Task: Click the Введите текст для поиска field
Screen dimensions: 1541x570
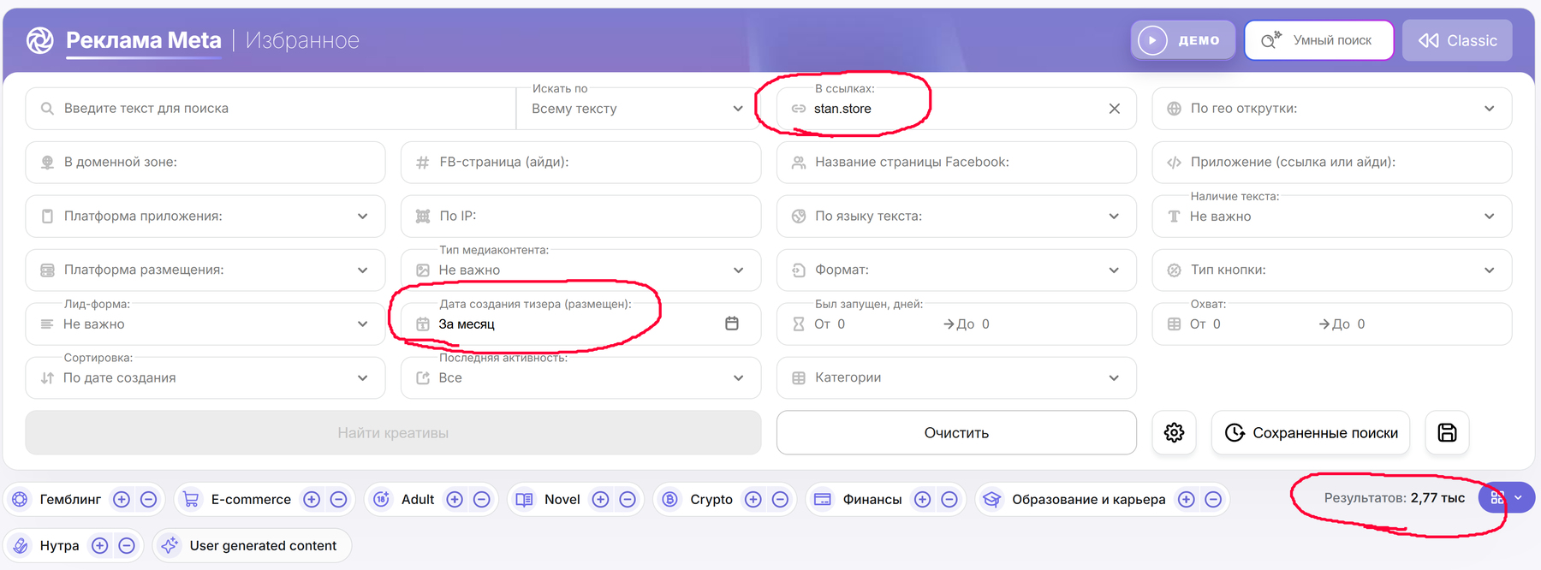Action: [x=271, y=109]
